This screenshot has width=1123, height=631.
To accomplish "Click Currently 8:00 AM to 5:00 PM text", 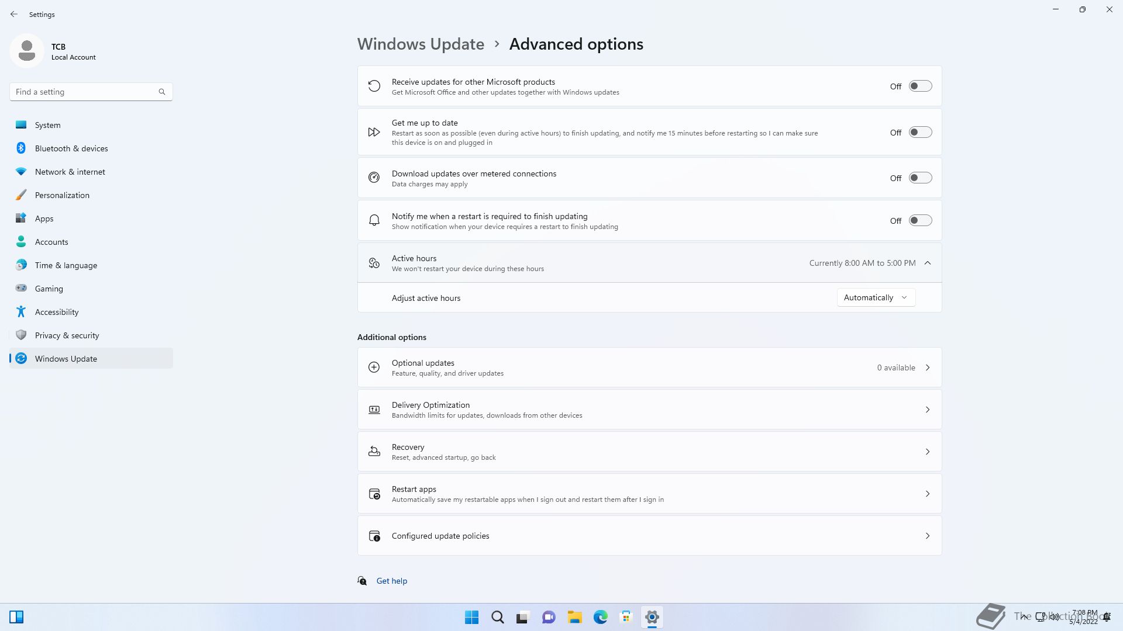I will click(862, 263).
